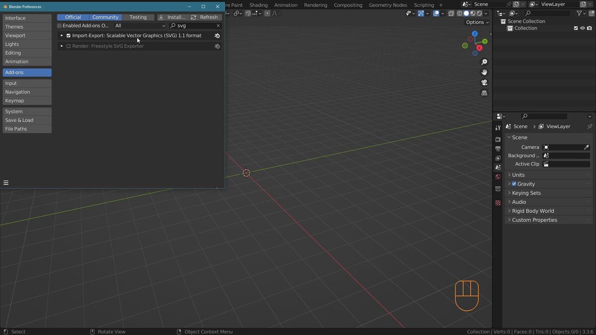Open the Collection properties tab icon

click(x=498, y=189)
